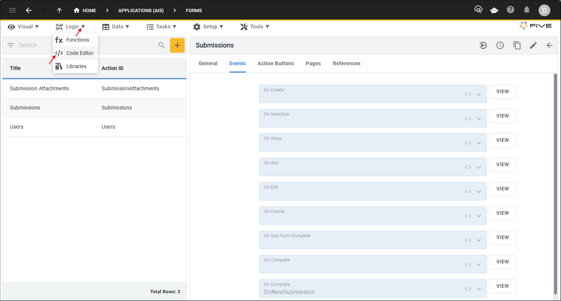Viewport: 561px width, 301px height.
Task: Expand the On Selection event dropdown
Action: [479, 118]
